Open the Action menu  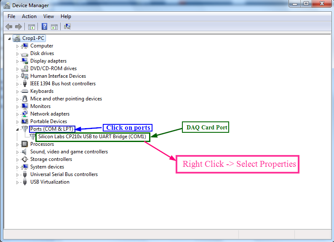click(x=29, y=16)
